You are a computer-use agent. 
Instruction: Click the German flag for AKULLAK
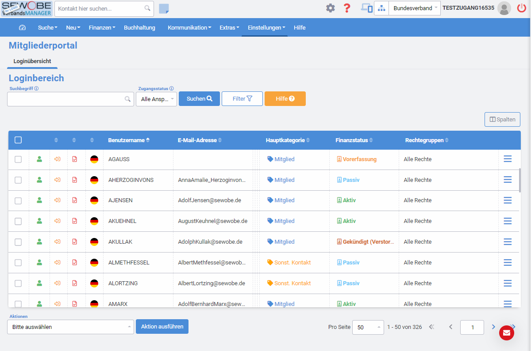(x=94, y=242)
